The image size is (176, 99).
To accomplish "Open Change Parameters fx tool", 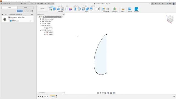I will (99, 9).
